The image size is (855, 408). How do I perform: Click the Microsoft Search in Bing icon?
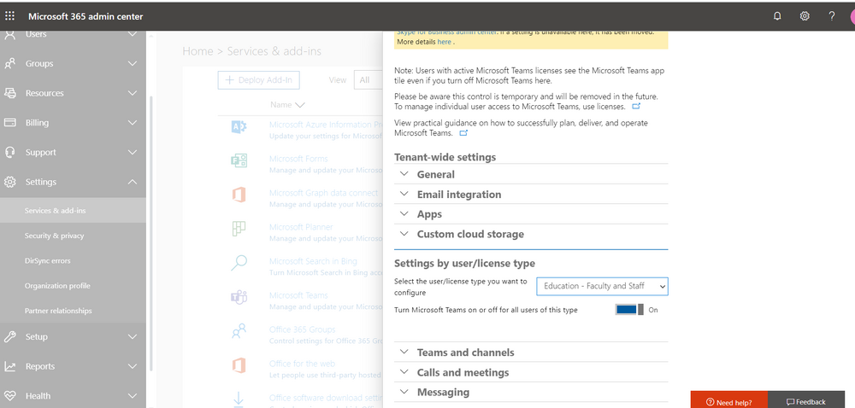[239, 263]
